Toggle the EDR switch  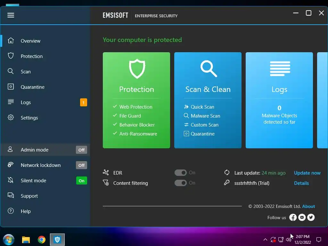click(181, 173)
